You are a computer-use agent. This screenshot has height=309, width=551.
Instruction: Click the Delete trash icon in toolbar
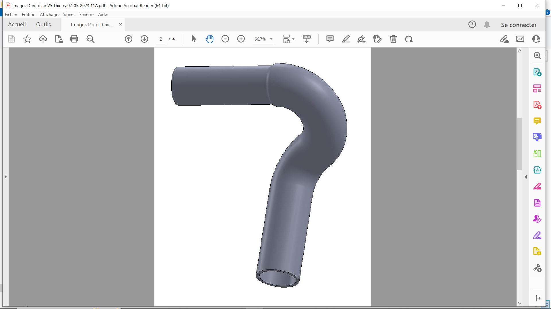tap(393, 39)
